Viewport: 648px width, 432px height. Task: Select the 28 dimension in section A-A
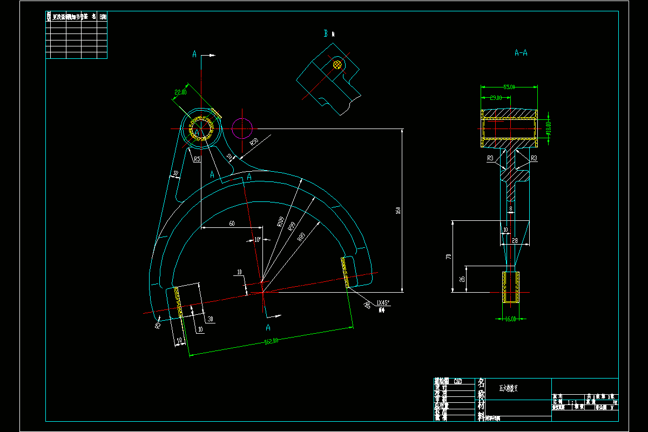(x=515, y=240)
